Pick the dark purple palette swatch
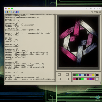This screenshot has height=102, width=102. 88,75
